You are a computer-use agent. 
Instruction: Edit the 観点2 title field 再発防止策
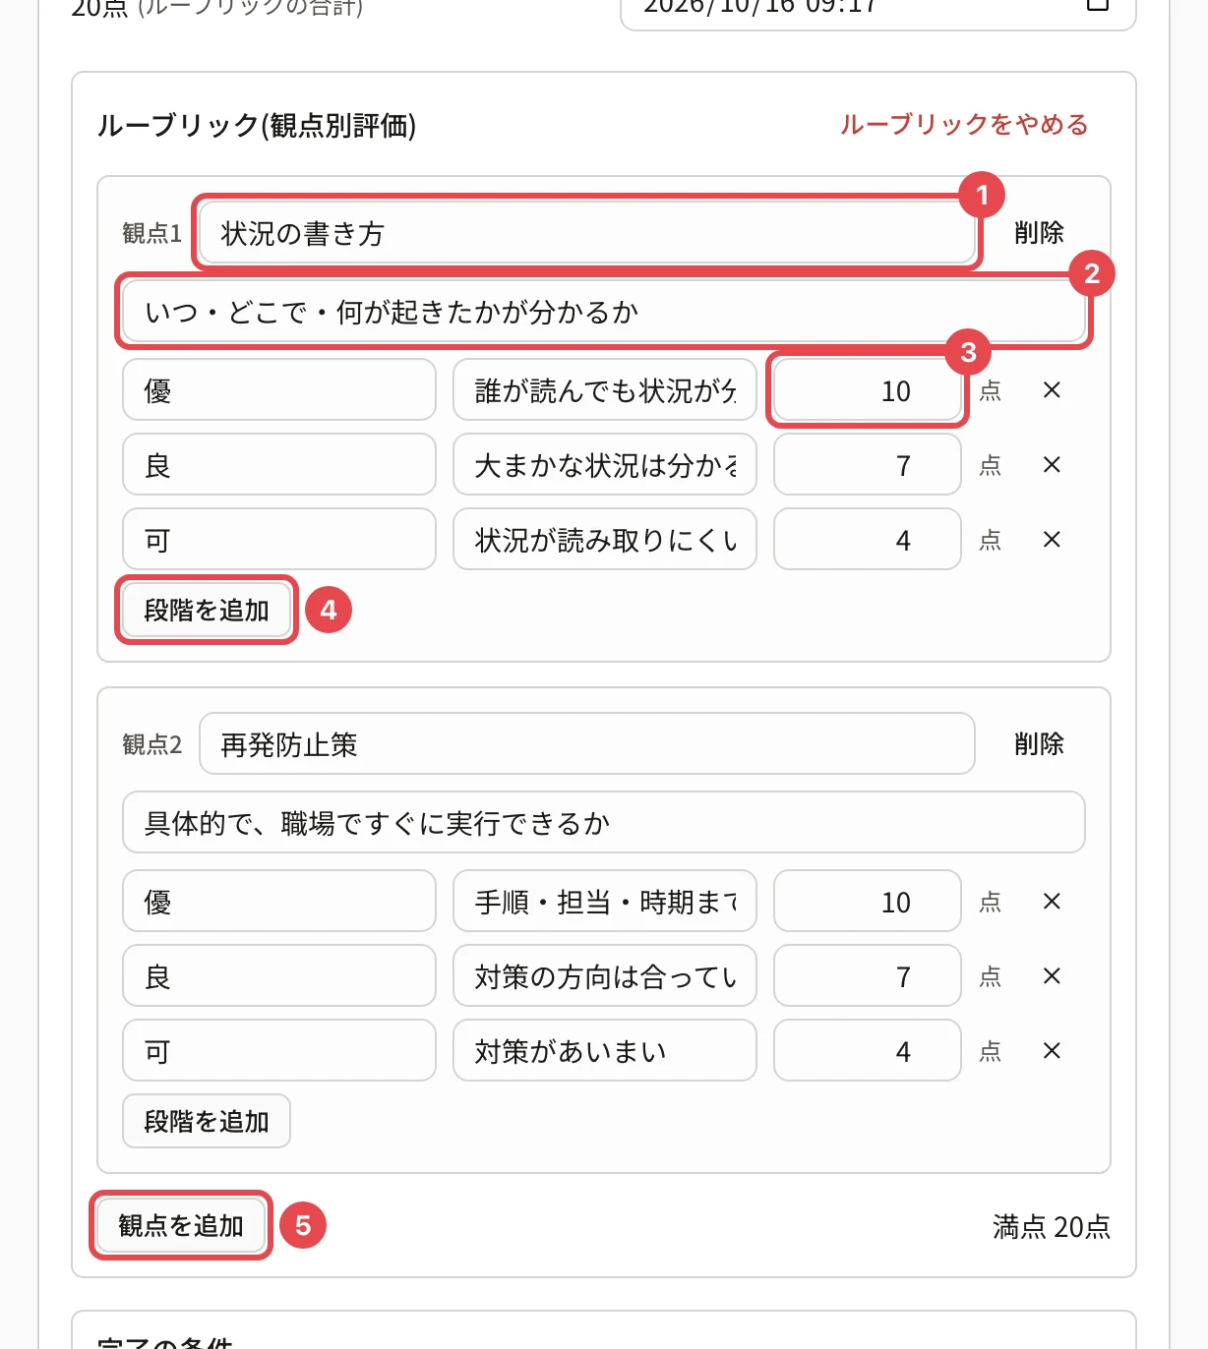click(x=587, y=744)
